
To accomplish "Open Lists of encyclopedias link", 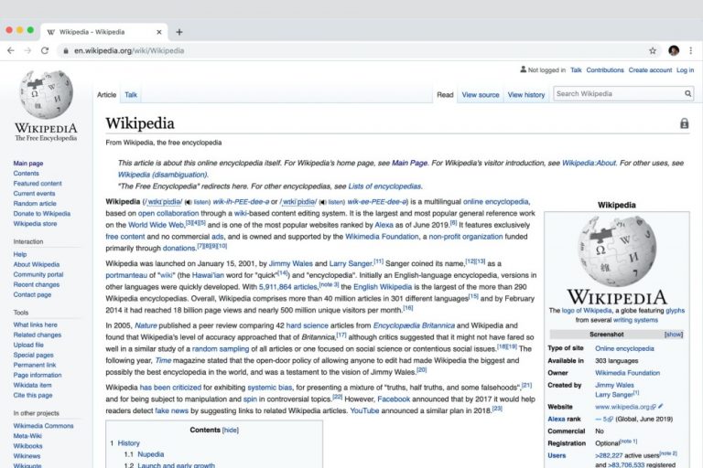I will (384, 186).
